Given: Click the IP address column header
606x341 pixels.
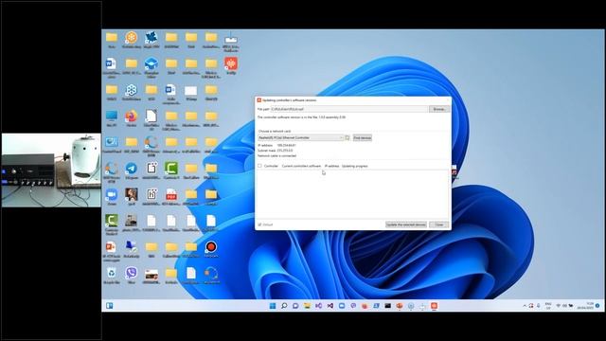Looking at the screenshot, I should 331,167.
